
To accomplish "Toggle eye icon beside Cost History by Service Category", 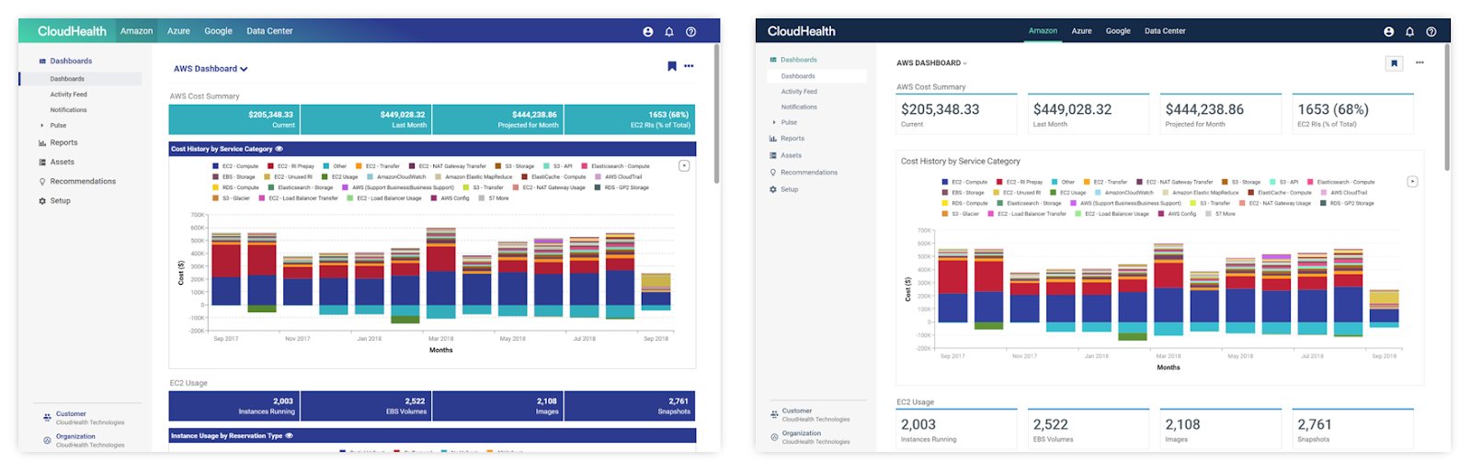I will point(279,149).
